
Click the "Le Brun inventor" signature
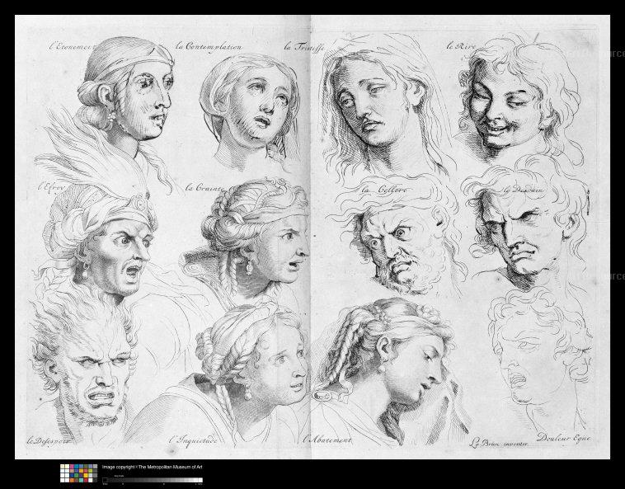[498, 443]
